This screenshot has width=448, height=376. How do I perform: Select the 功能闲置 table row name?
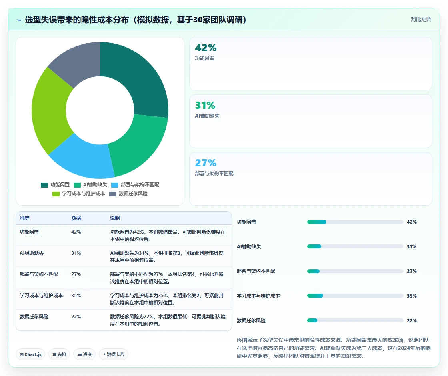coord(29,232)
